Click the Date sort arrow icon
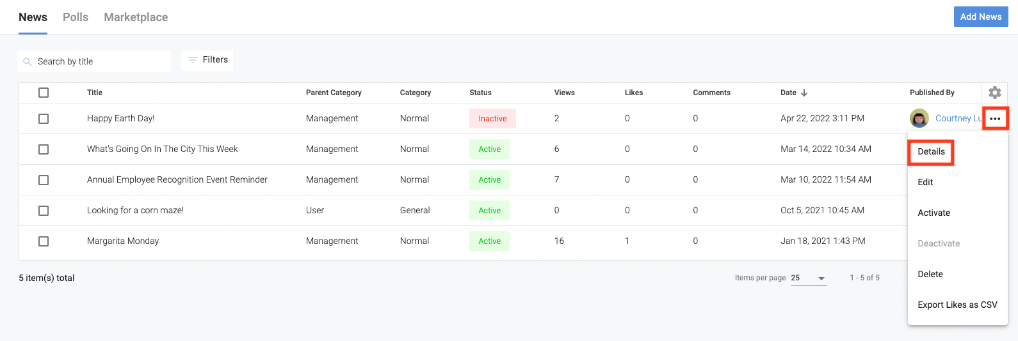The height and width of the screenshot is (341, 1018). point(804,93)
